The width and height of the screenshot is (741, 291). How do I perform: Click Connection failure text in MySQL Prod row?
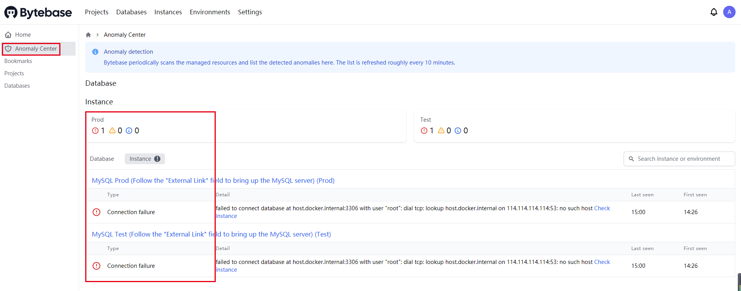pos(131,212)
